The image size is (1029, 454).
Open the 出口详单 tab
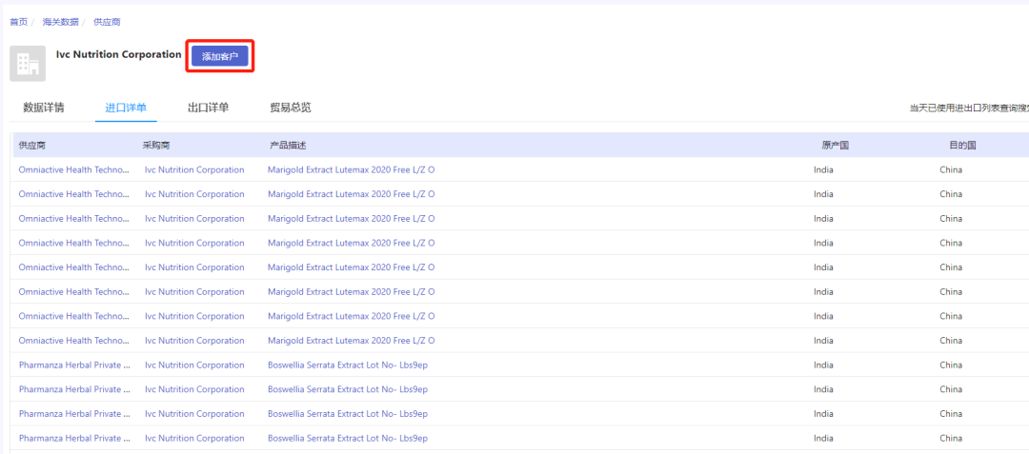tap(208, 109)
